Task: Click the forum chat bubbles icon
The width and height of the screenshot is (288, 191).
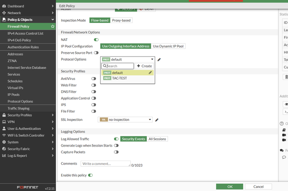Action: click(282, 150)
